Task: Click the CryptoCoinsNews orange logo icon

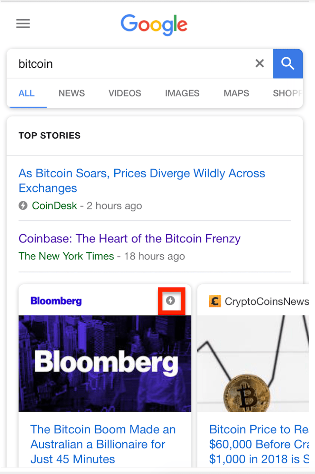Action: coord(215,301)
